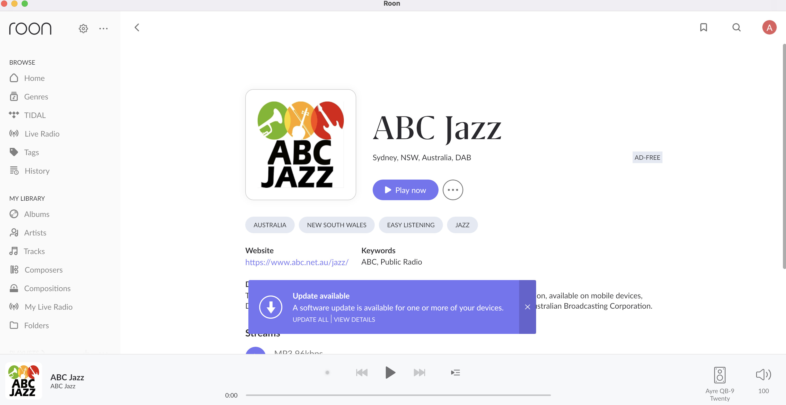Open the station more options circle button
786x405 pixels.
pos(453,190)
